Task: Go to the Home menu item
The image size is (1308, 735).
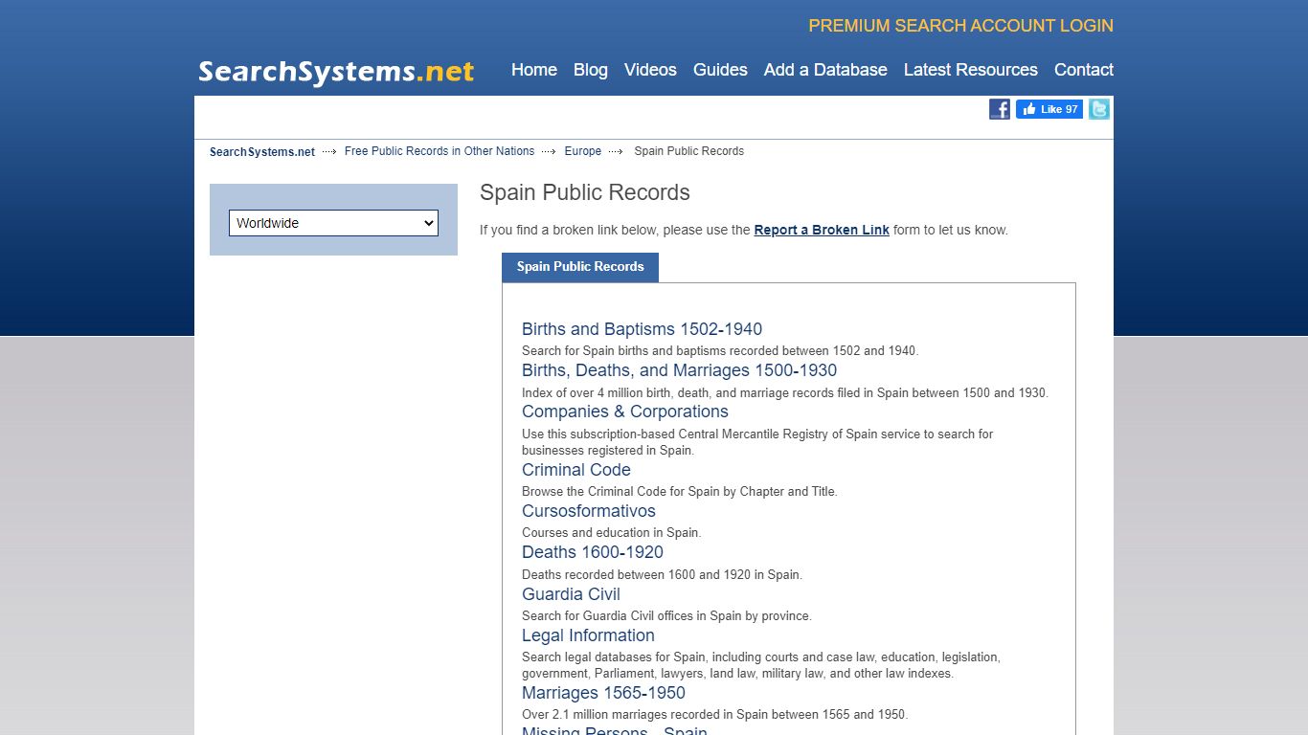Action: tap(534, 70)
